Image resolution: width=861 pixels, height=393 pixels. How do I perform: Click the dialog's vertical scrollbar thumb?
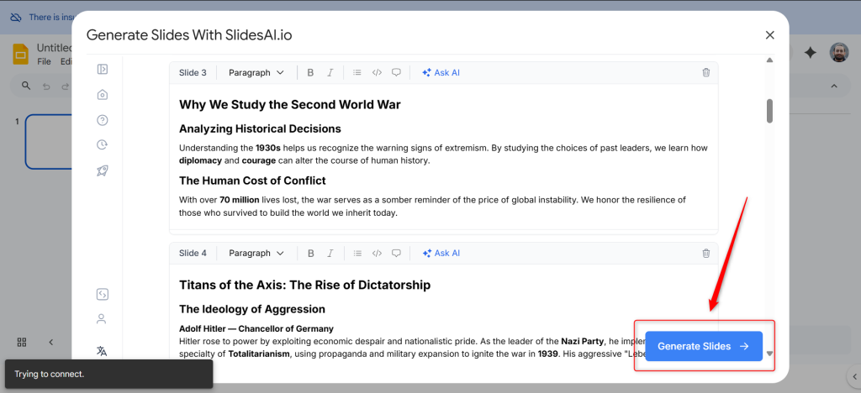[770, 111]
